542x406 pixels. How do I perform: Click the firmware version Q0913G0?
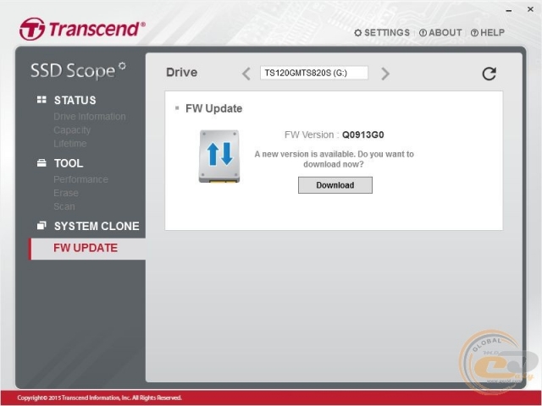pos(363,134)
